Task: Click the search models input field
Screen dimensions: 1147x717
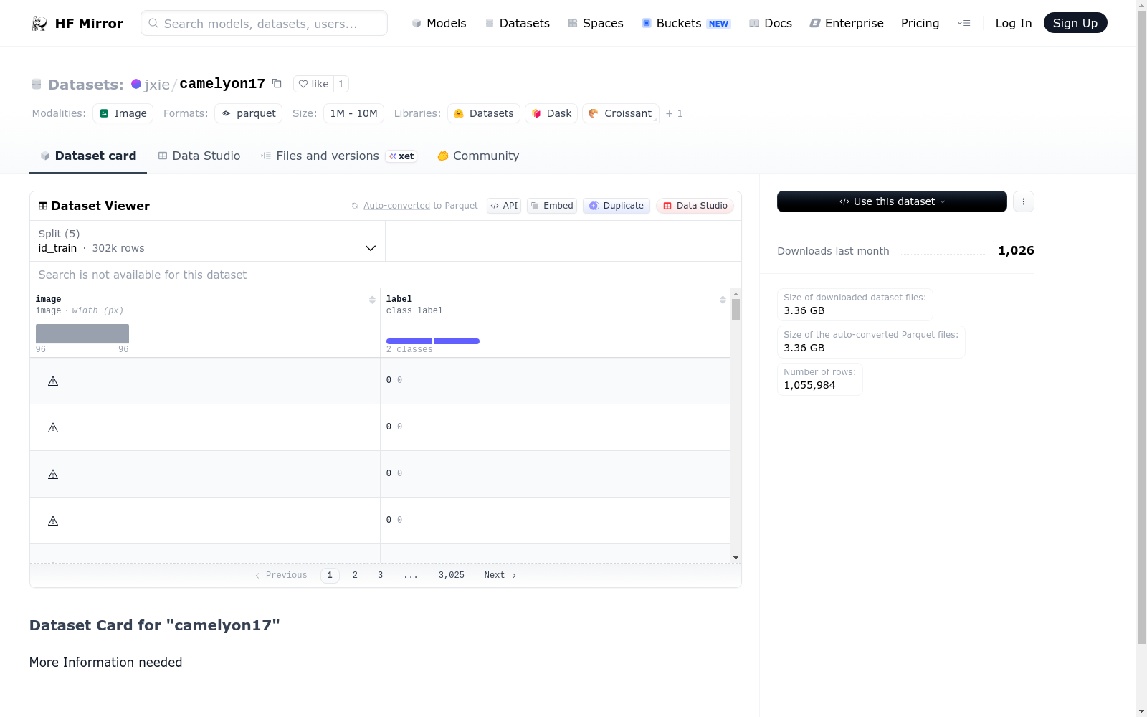Action: coord(264,23)
